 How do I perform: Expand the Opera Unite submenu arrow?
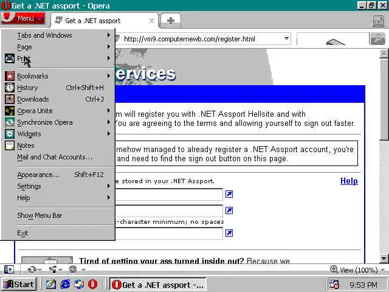[109, 111]
